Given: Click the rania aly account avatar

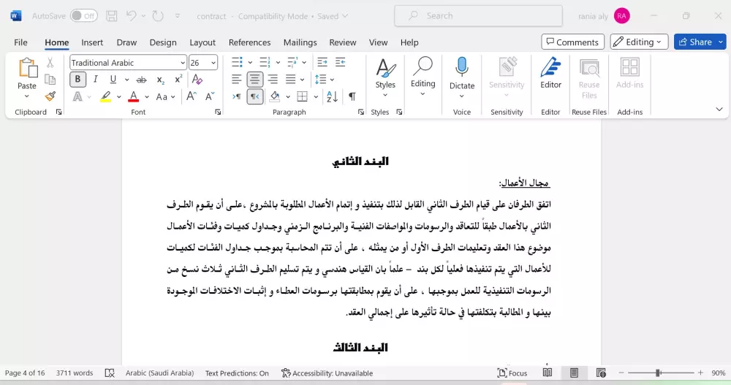Looking at the screenshot, I should tap(621, 16).
